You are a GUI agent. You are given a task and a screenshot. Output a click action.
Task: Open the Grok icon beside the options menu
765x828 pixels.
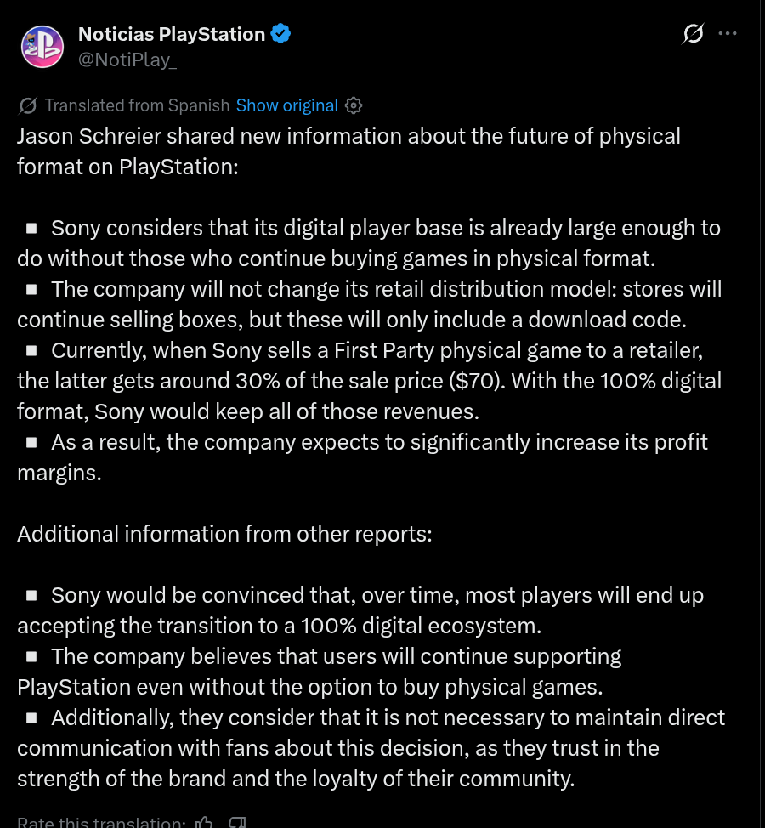[x=693, y=33]
